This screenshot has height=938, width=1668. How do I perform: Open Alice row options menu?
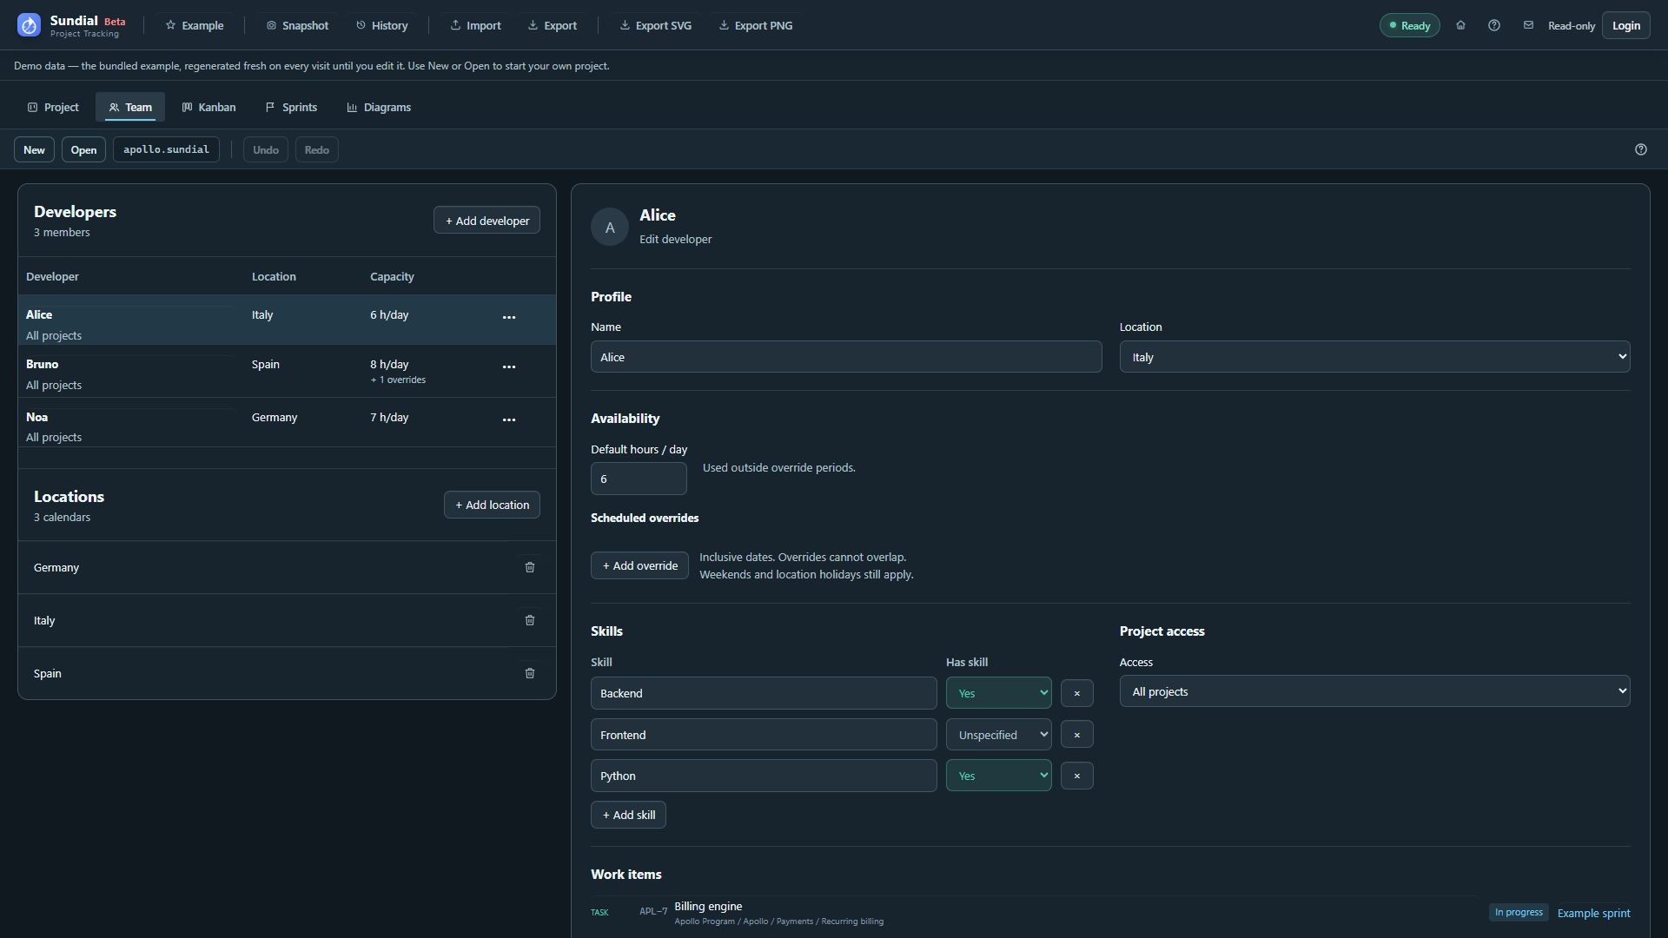point(509,317)
